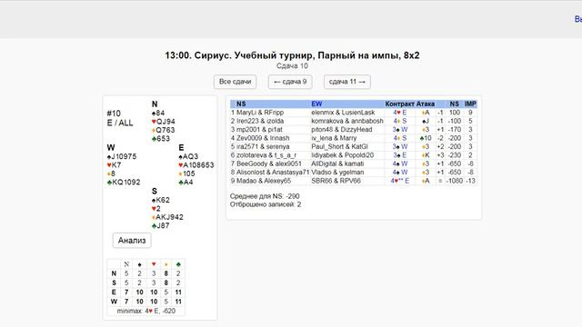Click the -1080 score in Madao's row
The image size is (582, 327).
454,181
